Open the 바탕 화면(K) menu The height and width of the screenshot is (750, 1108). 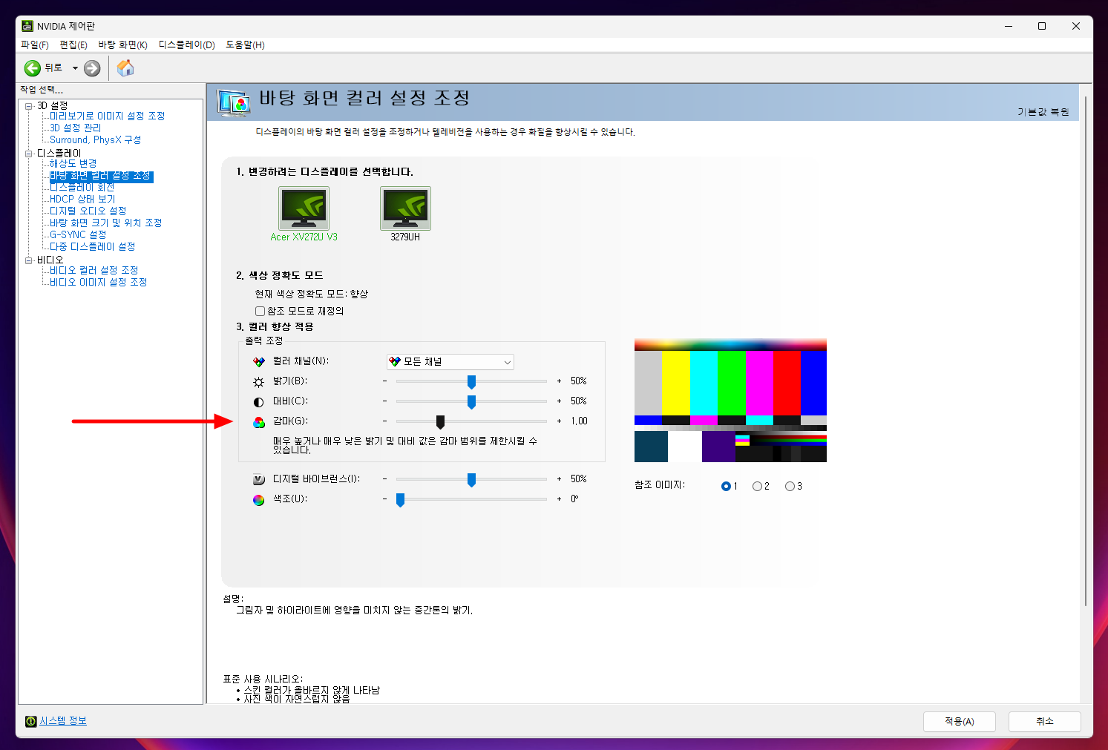[x=123, y=45]
